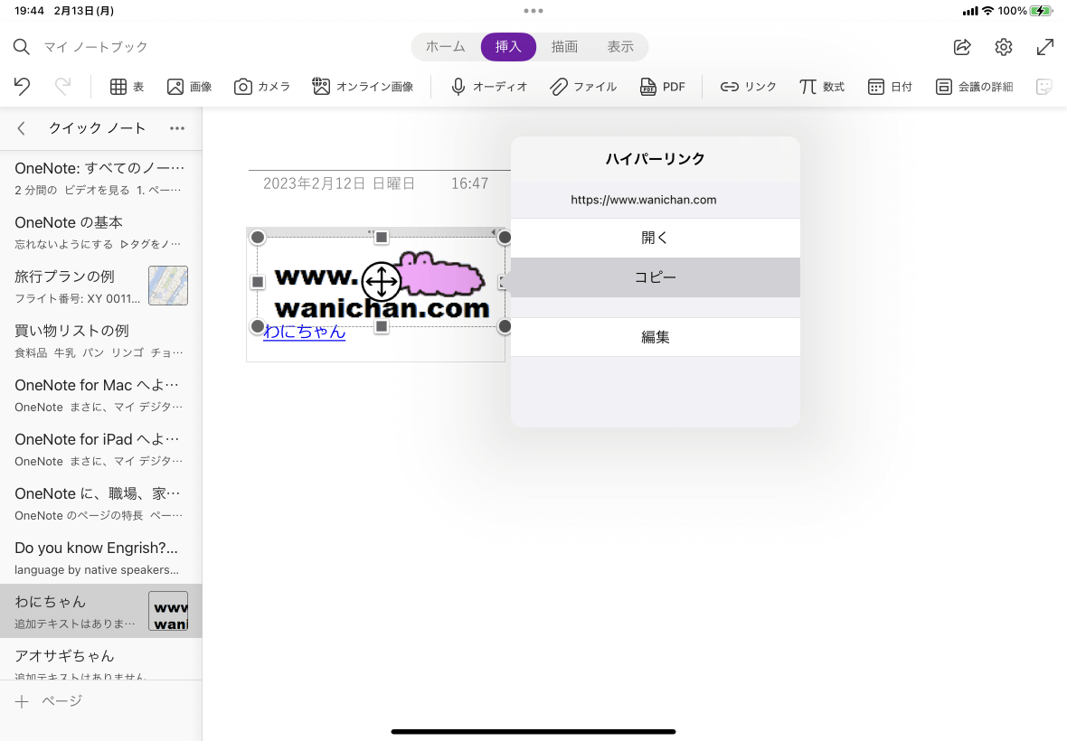Insert an equation (数式)
The image size is (1067, 741).
tap(821, 87)
